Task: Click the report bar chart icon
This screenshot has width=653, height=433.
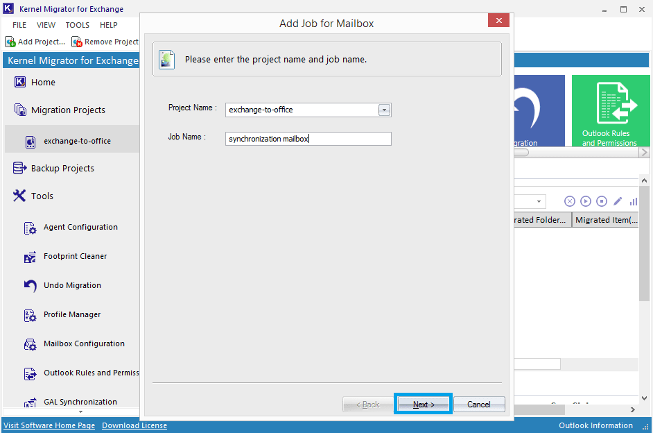Action: tap(634, 202)
